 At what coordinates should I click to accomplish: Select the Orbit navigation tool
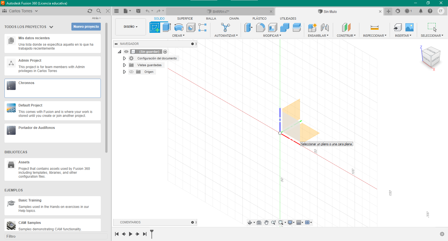[250, 223]
